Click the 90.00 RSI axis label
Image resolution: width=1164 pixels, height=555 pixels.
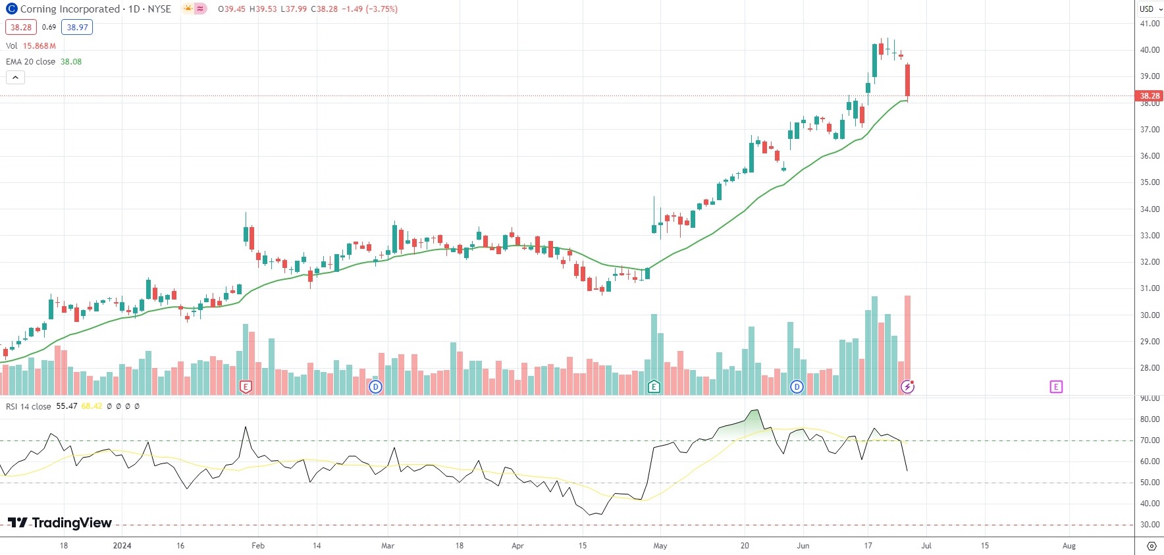point(1150,398)
